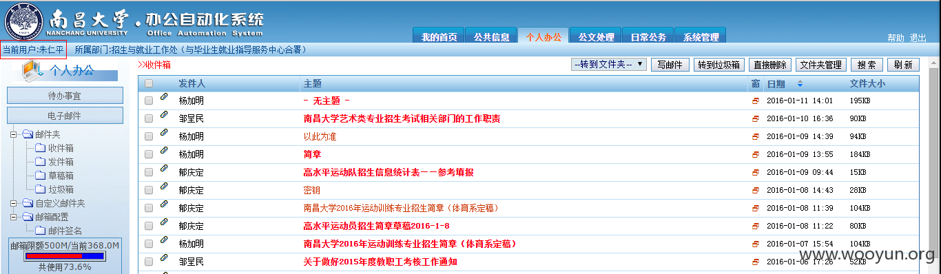Screen dimensions: 941x274
Task: Click the 收件箱 folder icon in the tree
Action: (41, 148)
